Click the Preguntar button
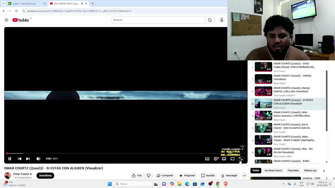335x188 pixels. 187,175
